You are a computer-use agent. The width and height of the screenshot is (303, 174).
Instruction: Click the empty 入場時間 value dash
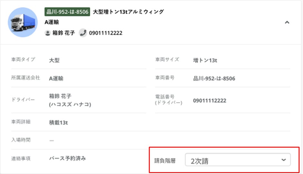coord(52,140)
